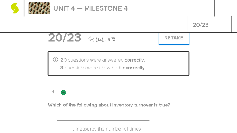Select answer "It measures the number of times"

tap(106, 129)
